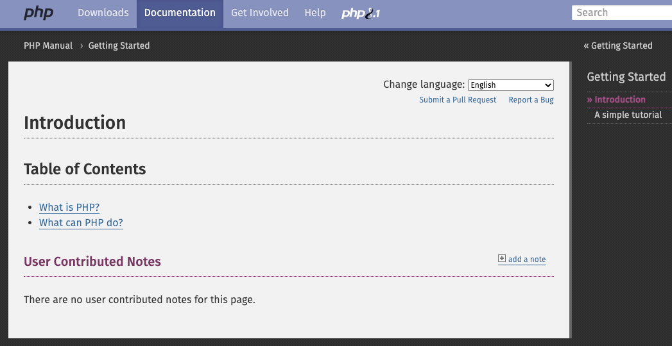Open the Help menu item

point(315,13)
